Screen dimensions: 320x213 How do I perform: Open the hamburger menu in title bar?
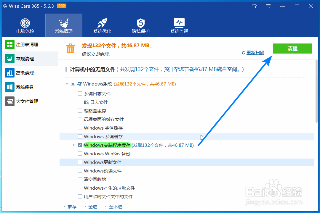coord(268,6)
